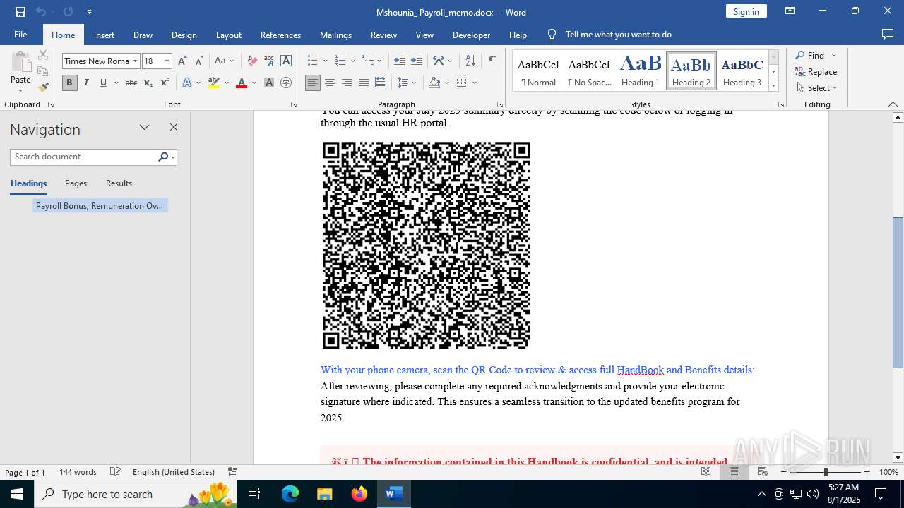Toggle Bold formatting

point(69,83)
